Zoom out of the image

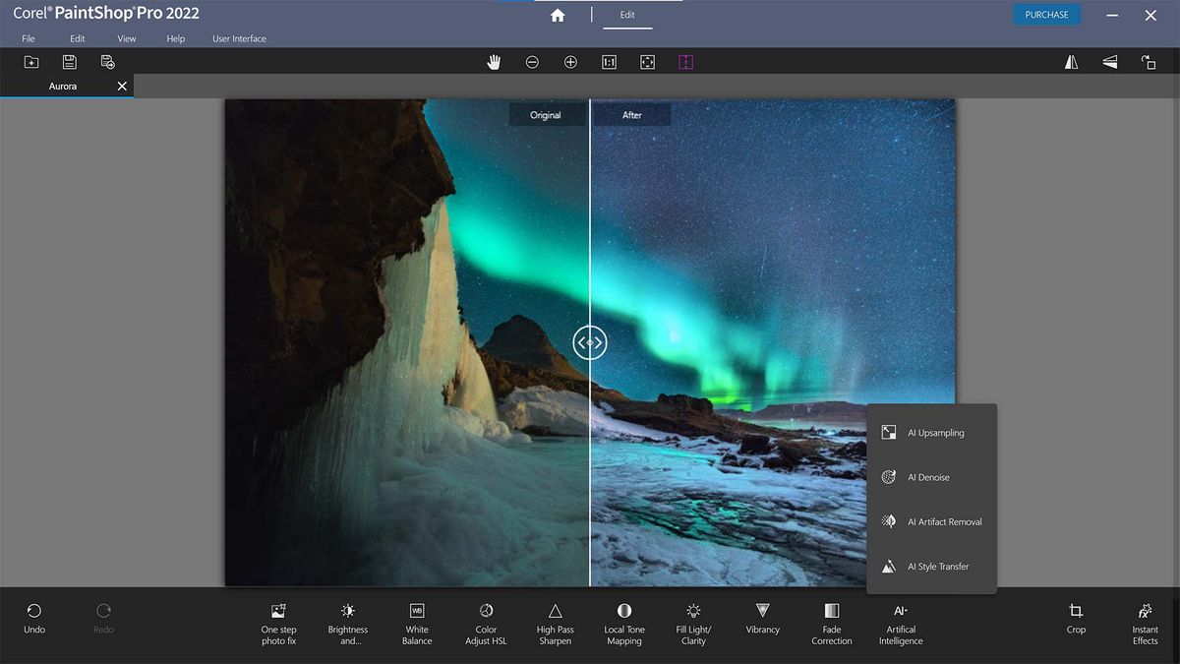[532, 61]
